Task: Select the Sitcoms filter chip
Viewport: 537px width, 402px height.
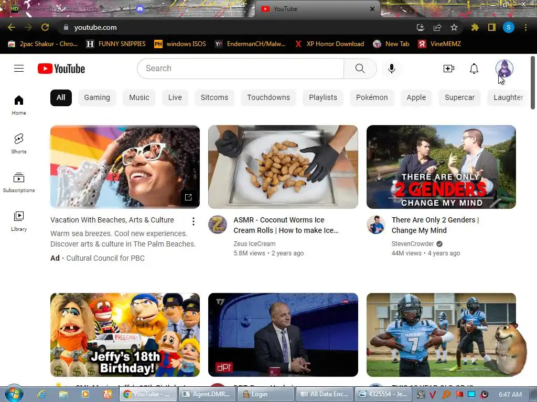Action: point(214,97)
